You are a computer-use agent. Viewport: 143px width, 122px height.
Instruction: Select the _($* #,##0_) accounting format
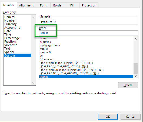(x=86, y=63)
